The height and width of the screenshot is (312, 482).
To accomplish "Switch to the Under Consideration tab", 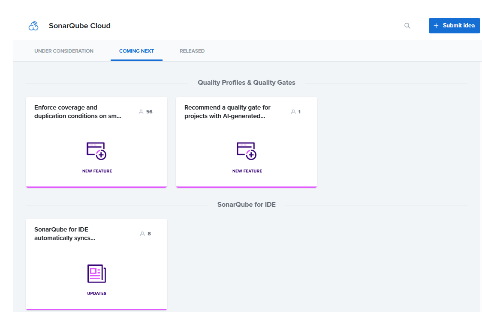I will pos(64,51).
